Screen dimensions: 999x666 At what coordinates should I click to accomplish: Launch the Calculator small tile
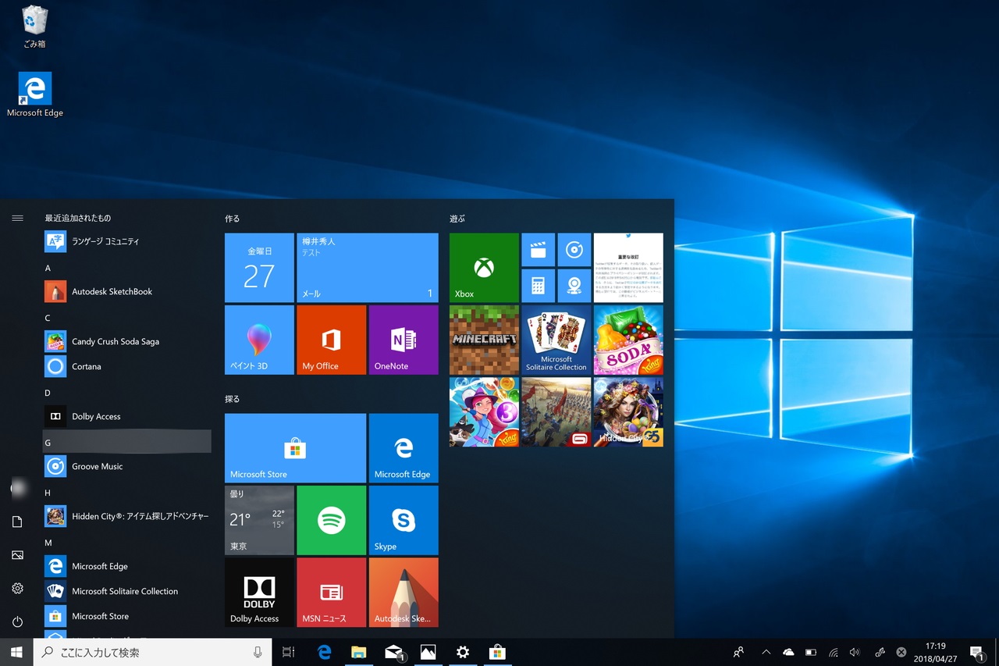(x=538, y=286)
